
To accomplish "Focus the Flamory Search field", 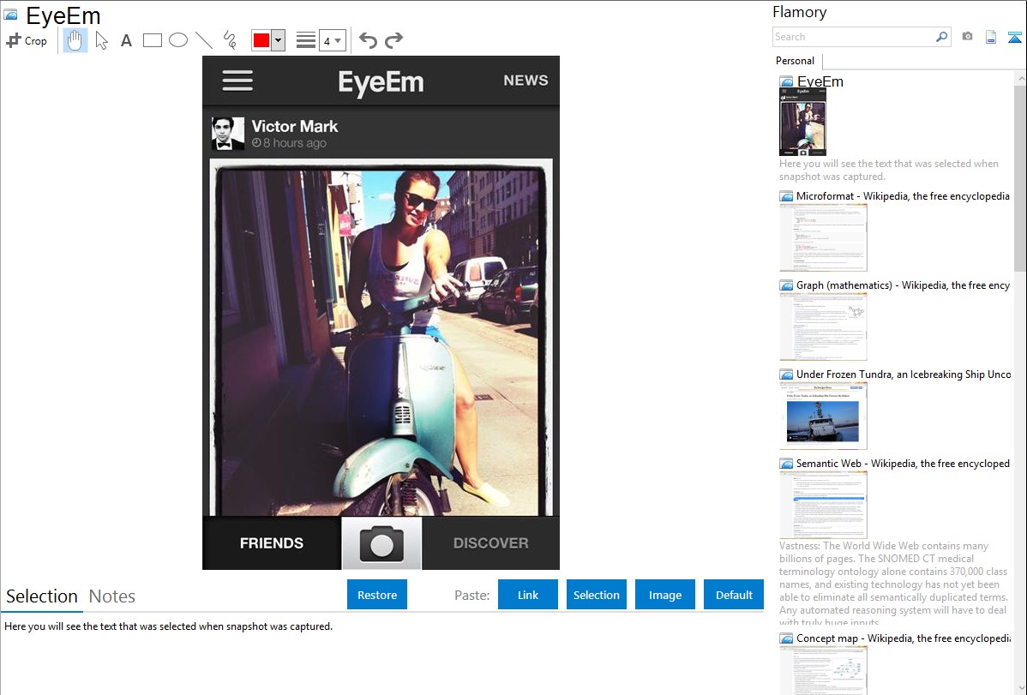I will tap(854, 38).
